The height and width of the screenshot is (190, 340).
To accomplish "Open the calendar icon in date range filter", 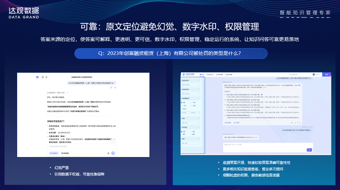I will [x=199, y=112].
